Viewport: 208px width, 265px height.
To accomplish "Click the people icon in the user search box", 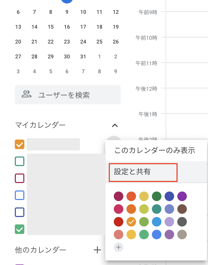I will click(26, 94).
